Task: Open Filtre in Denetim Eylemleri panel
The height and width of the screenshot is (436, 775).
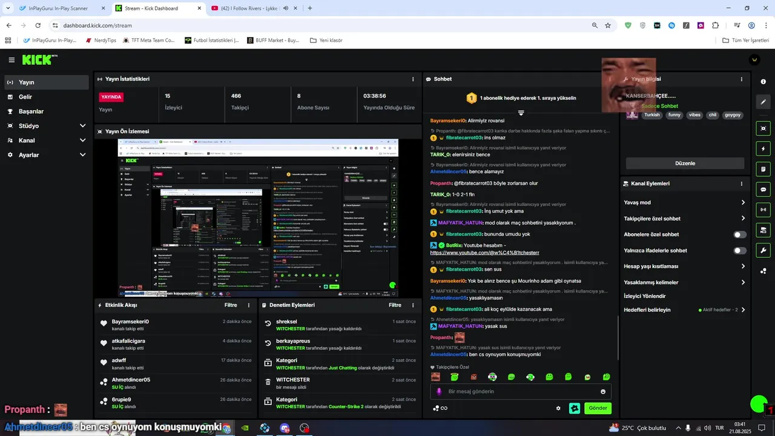Action: (x=395, y=305)
